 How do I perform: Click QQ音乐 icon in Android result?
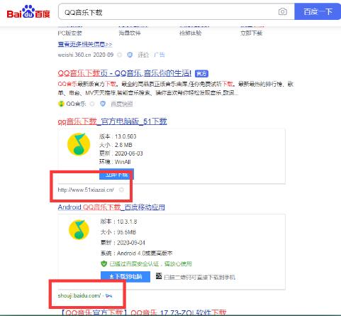pos(79,229)
